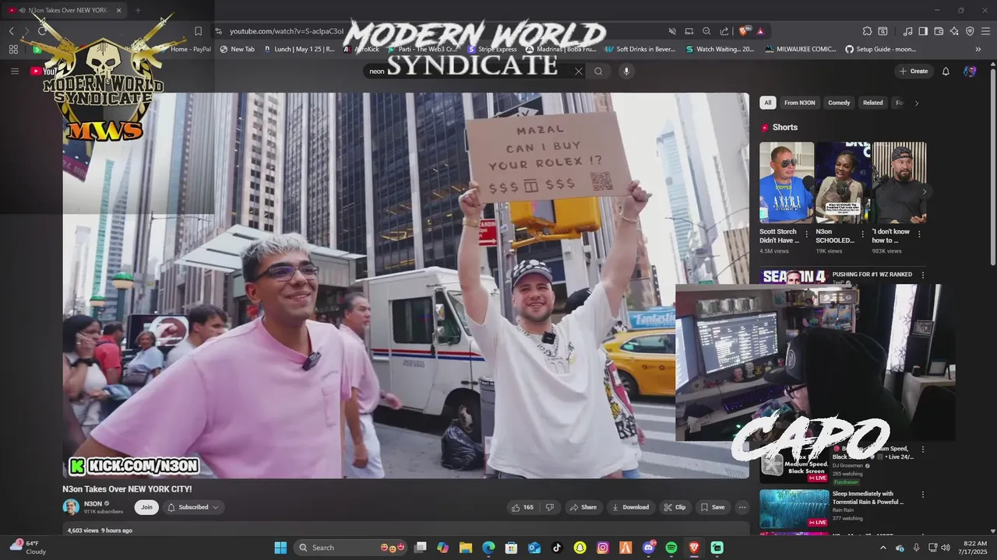Open options menu for "I don't know" short
Viewport: 997px width, 560px height.
click(x=919, y=234)
